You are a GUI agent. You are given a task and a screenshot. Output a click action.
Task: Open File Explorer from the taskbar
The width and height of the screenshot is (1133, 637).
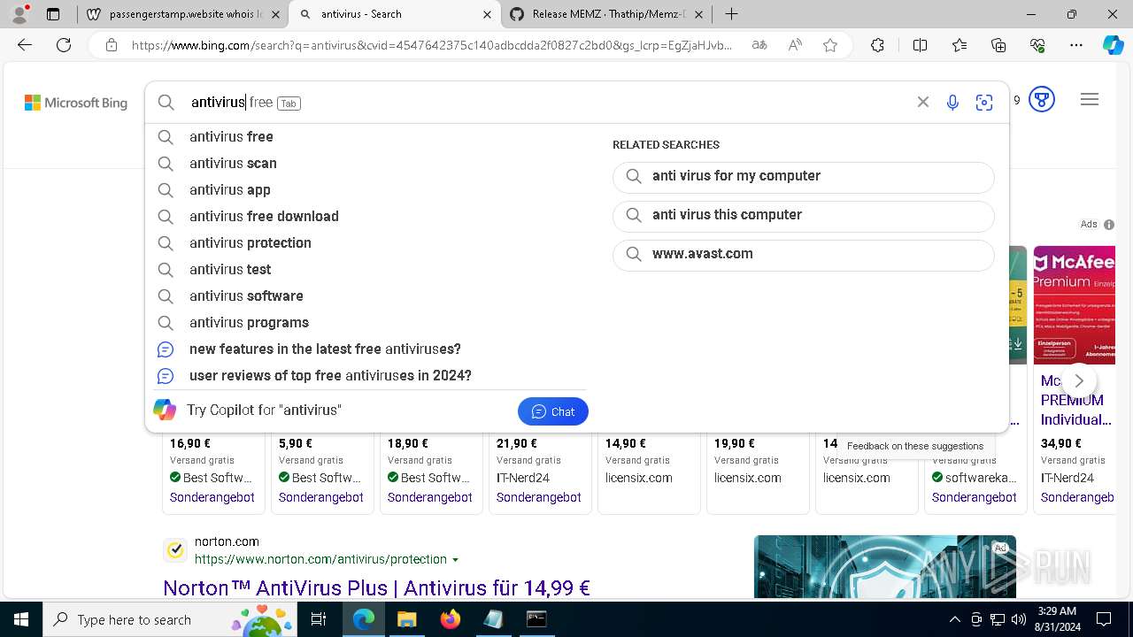pos(406,619)
